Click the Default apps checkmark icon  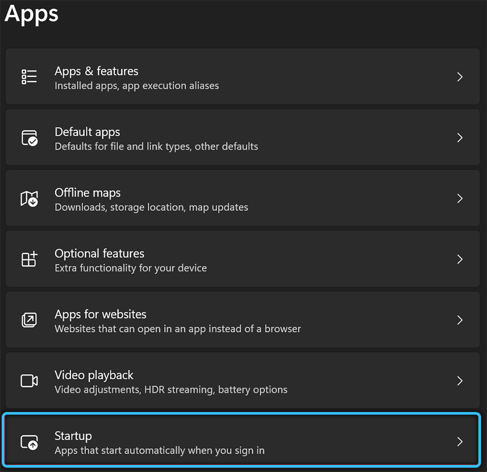(x=29, y=138)
